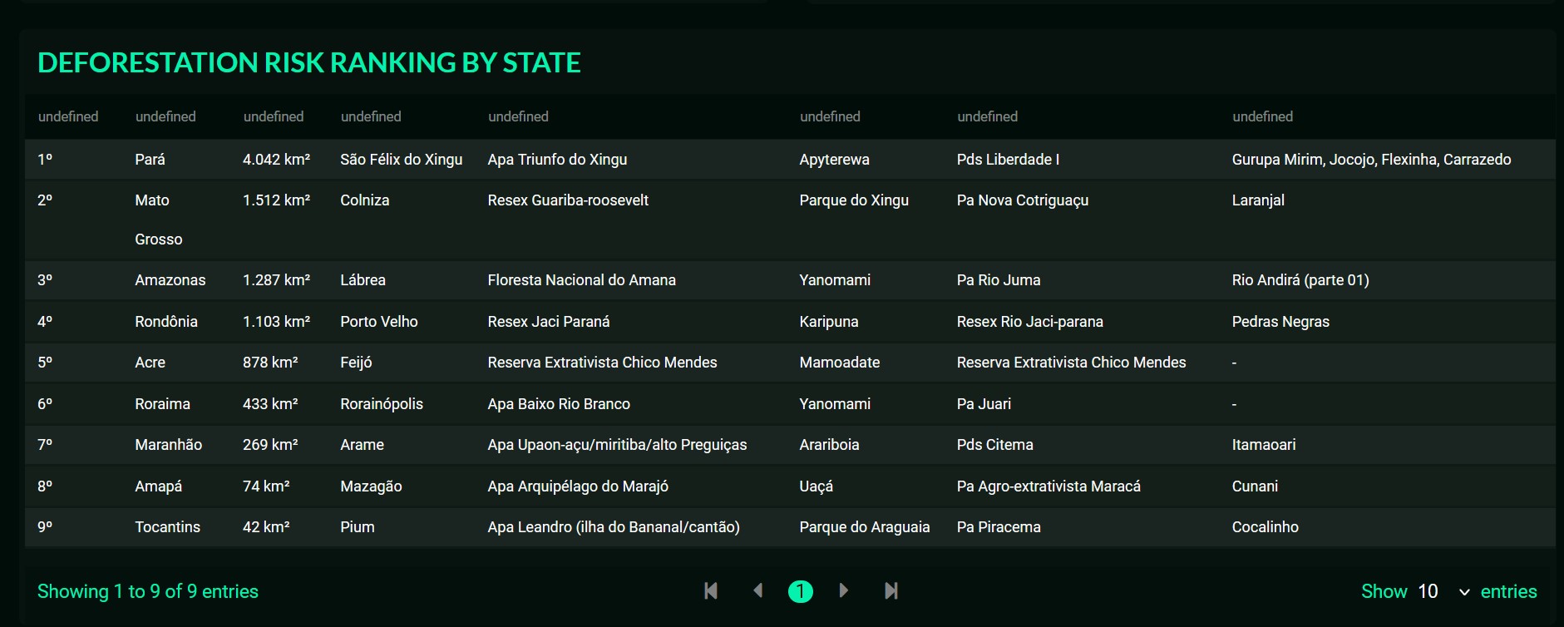Click the Resex Rio Jaci-parana cell
1564x627 pixels.
coord(1030,322)
